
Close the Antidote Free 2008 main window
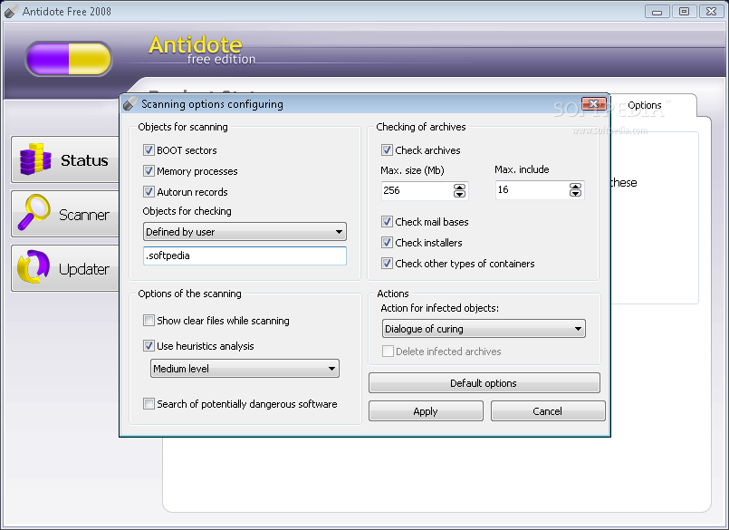pos(711,12)
